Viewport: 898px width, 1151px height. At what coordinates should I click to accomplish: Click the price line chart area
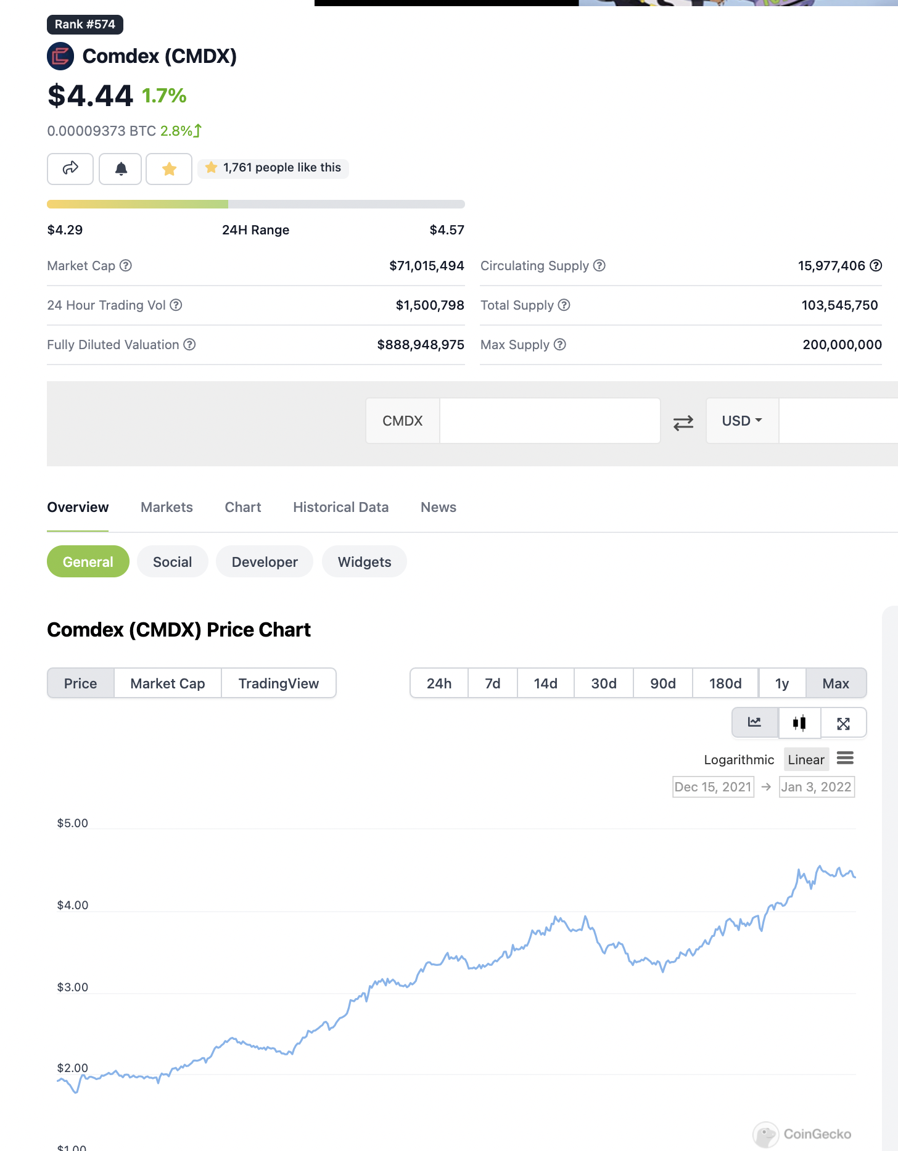[x=456, y=981]
